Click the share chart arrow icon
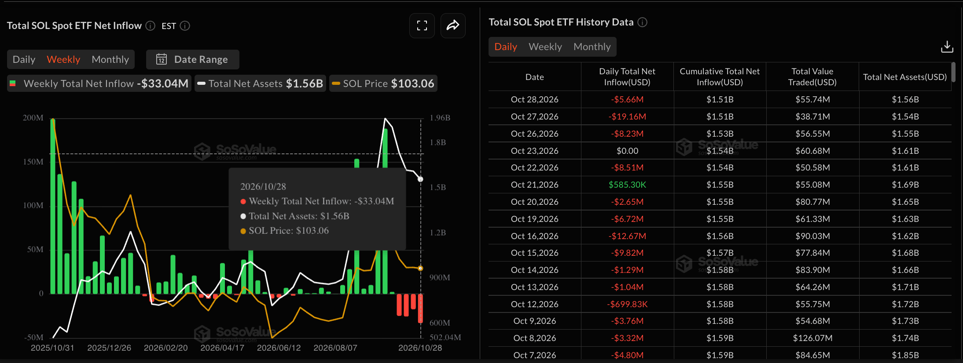This screenshot has height=363, width=963. pos(453,25)
